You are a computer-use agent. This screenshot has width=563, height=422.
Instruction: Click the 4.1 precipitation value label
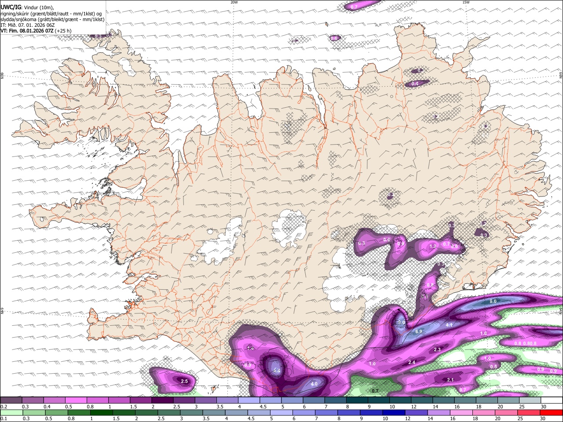click(449, 325)
